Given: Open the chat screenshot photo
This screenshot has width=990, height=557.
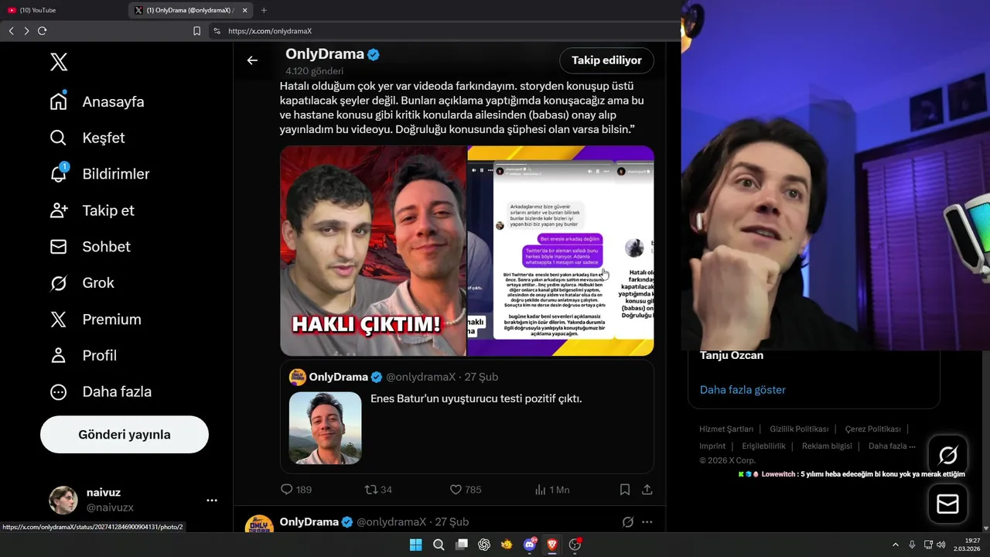Looking at the screenshot, I should coord(561,251).
